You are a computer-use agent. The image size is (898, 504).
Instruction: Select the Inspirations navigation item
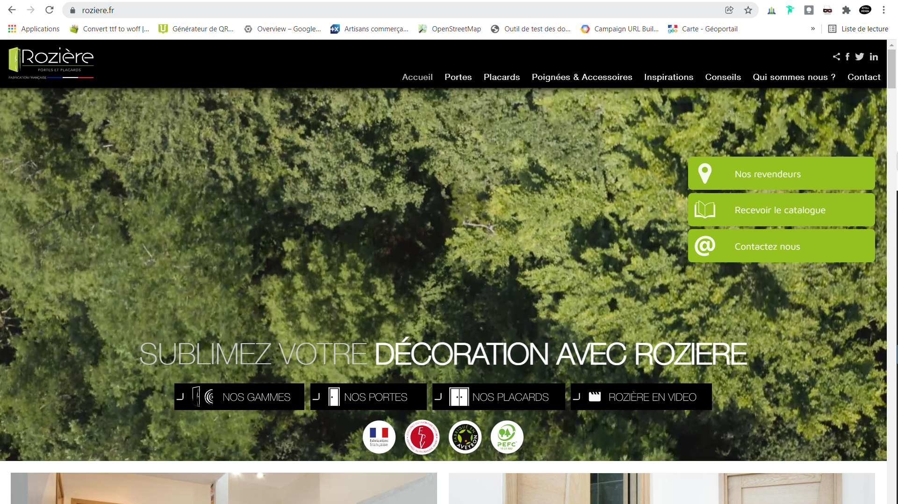(668, 77)
